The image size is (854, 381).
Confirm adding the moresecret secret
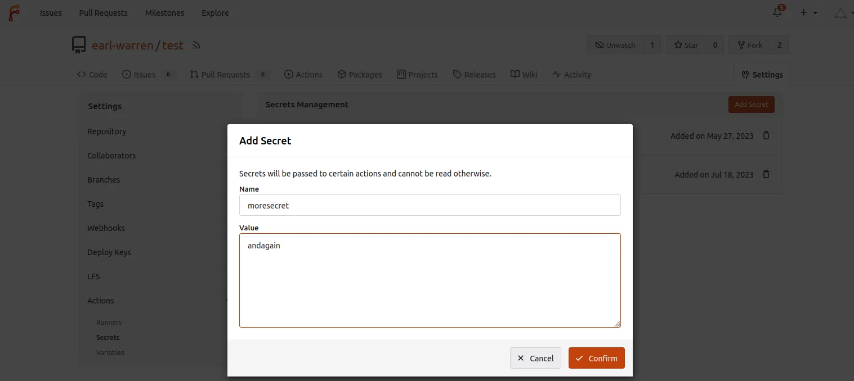[596, 358]
